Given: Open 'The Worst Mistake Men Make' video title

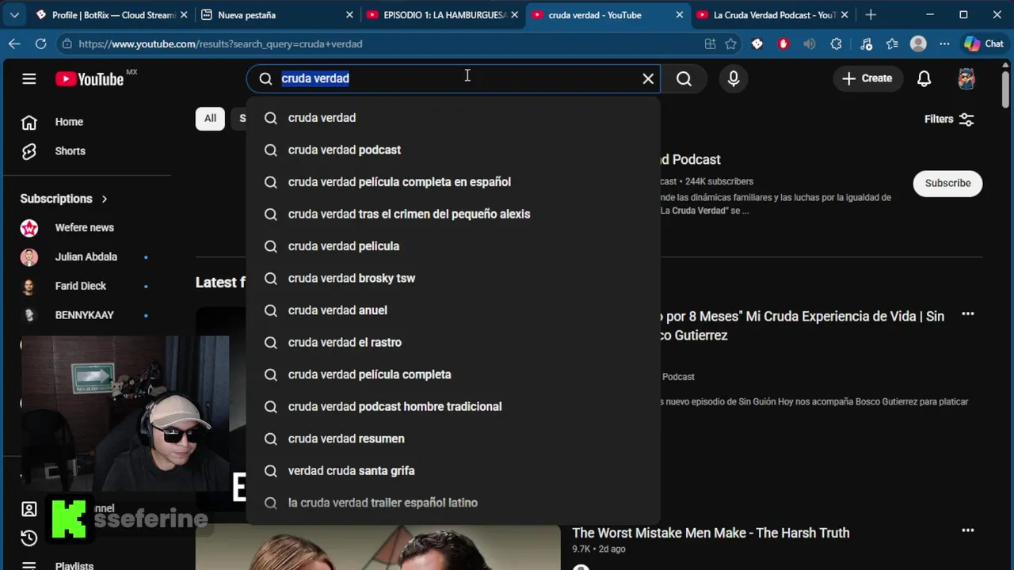Looking at the screenshot, I should point(711,533).
